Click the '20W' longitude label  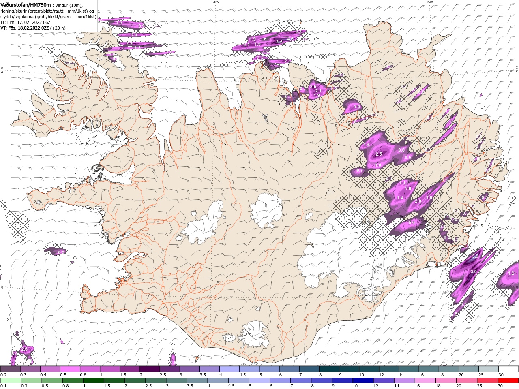pyautogui.click(x=216, y=2)
